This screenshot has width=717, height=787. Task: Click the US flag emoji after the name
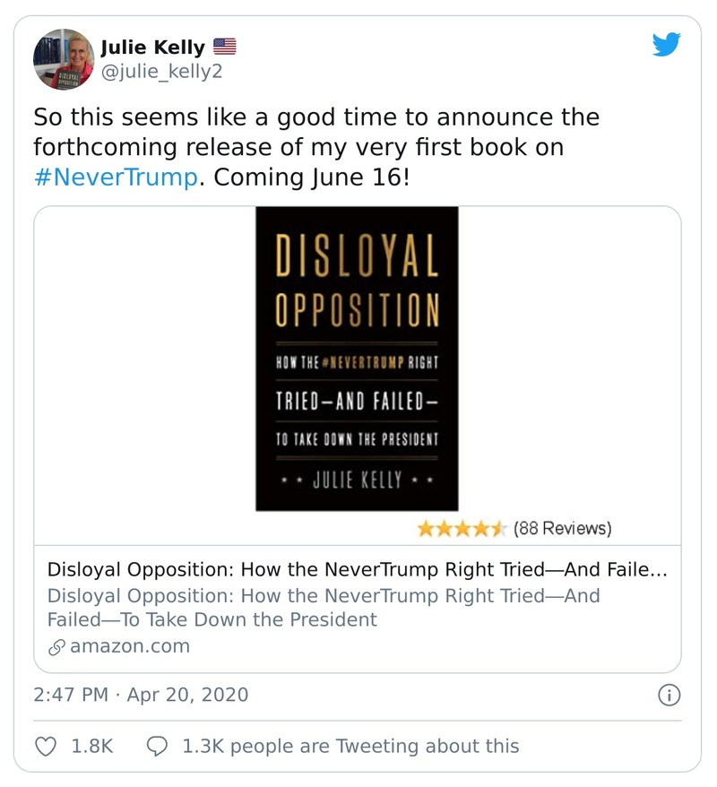(x=224, y=47)
